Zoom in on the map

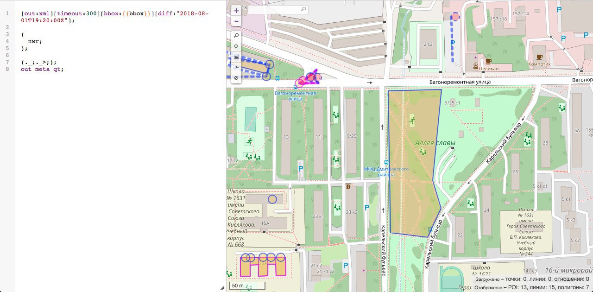(x=236, y=10)
